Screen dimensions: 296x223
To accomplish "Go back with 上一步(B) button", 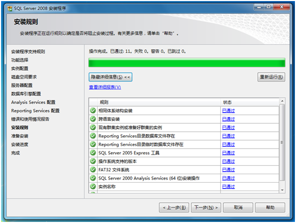I will pyautogui.click(x=174, y=208).
